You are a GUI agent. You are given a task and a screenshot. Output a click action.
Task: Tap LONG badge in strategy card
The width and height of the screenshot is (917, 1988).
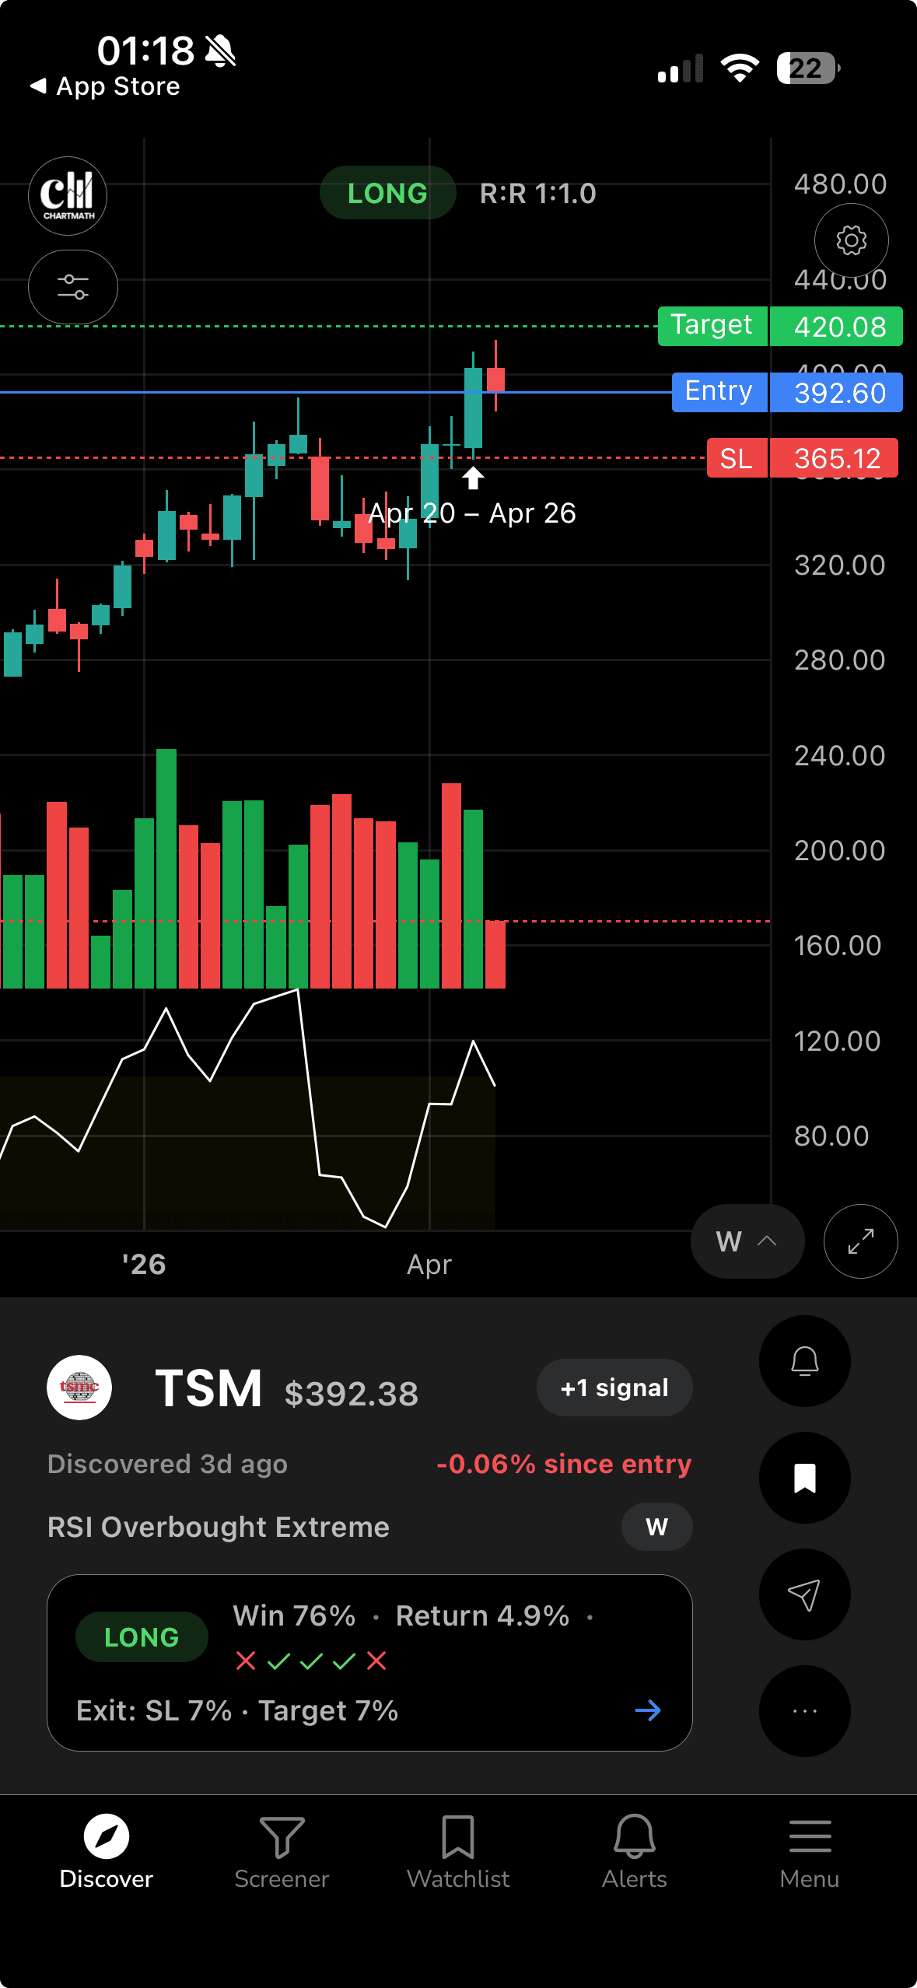tap(142, 1637)
